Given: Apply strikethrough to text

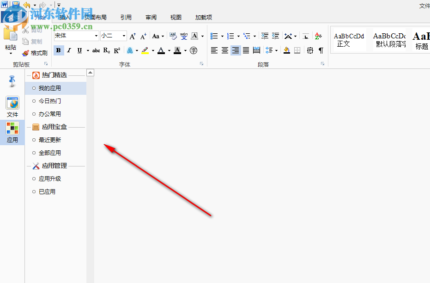Looking at the screenshot, I should pos(96,50).
